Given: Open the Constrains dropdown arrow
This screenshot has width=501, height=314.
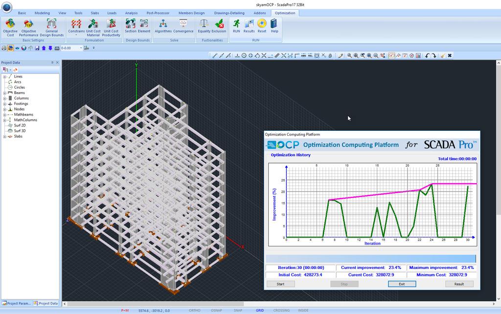Looking at the screenshot, I should pos(76,35).
